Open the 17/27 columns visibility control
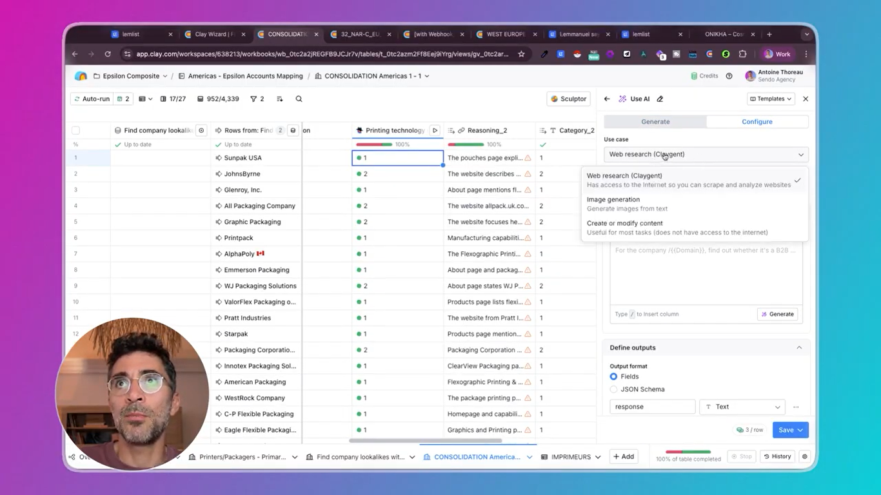881x495 pixels. point(173,99)
